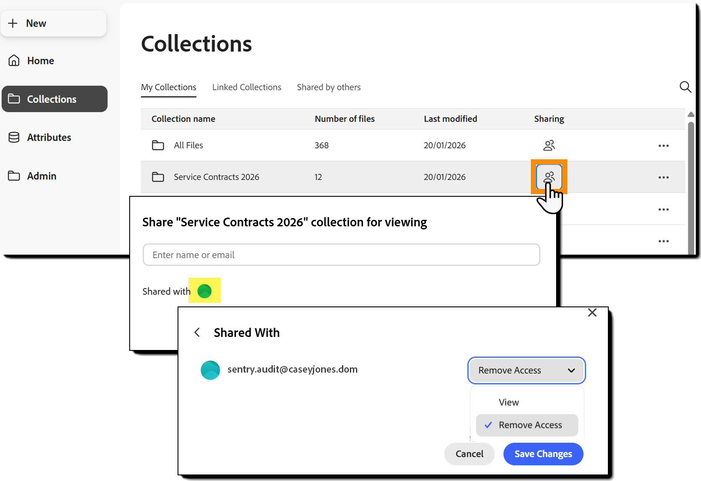This screenshot has height=481, width=701.
Task: Go back using the Shared With arrow
Action: point(197,332)
